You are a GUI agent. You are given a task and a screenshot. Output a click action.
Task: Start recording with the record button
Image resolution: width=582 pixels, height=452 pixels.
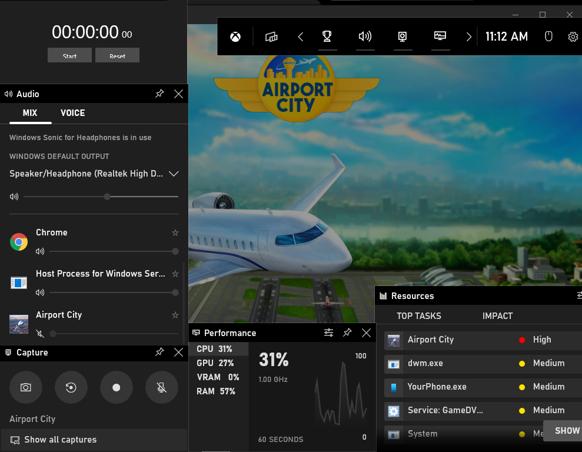pos(116,387)
